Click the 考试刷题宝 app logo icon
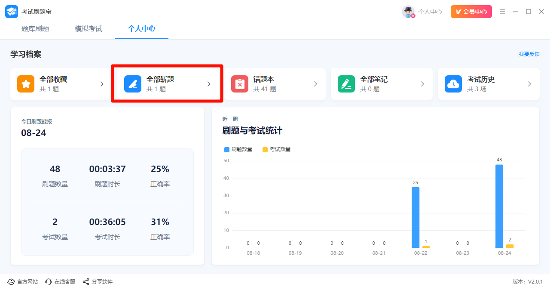The width and height of the screenshot is (550, 290). [12, 12]
